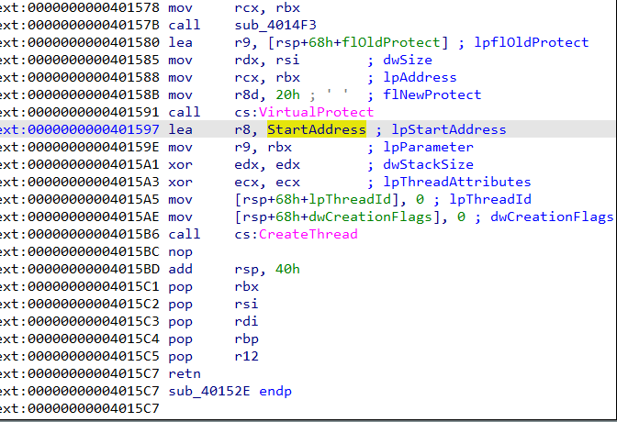
Task: Click the CreateThread function reference
Action: (x=308, y=234)
